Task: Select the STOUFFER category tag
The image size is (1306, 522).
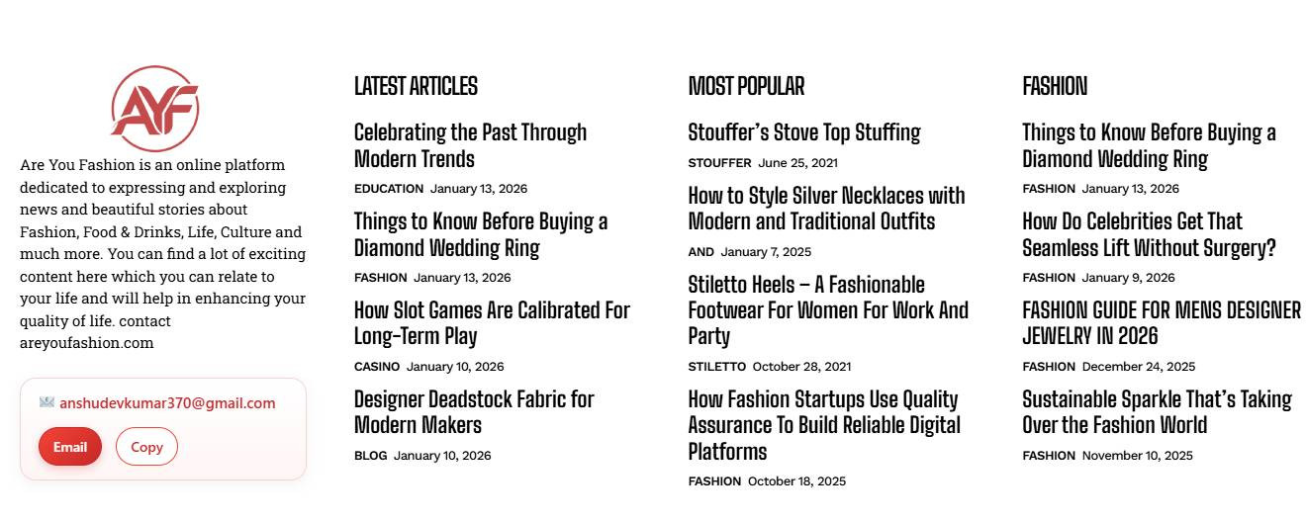Action: pyautogui.click(x=719, y=163)
